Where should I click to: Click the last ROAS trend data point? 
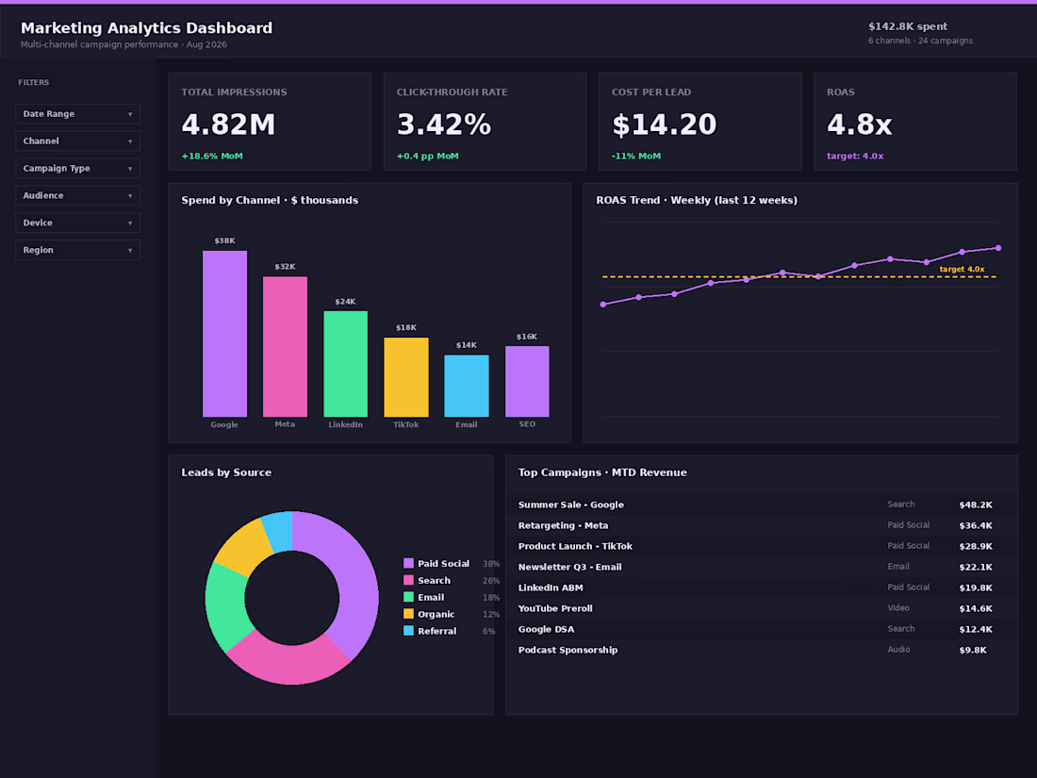click(x=998, y=248)
